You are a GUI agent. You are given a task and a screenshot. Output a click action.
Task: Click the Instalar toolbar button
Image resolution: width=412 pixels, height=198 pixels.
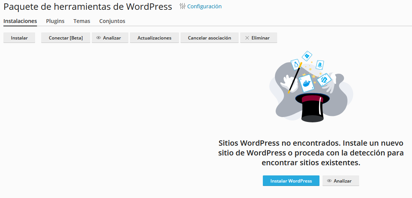point(19,38)
